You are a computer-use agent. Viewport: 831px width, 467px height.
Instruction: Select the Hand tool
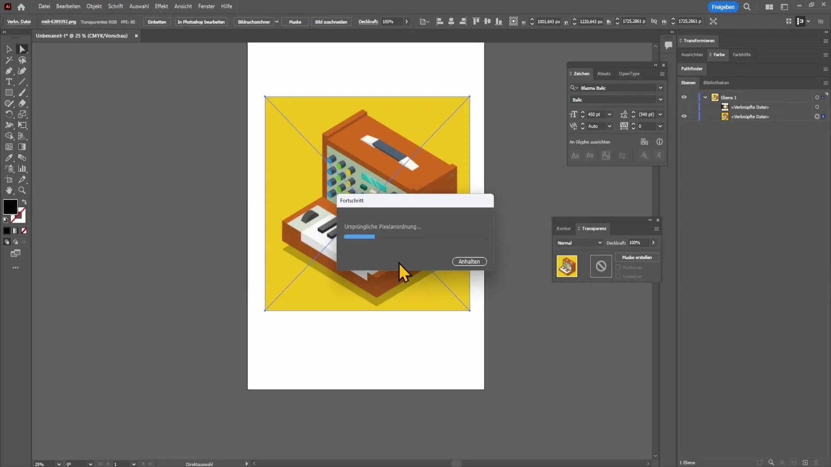[x=9, y=190]
